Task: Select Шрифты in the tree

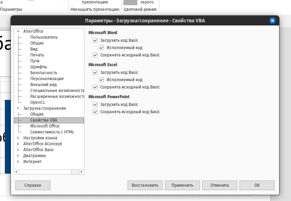Action: coord(39,67)
